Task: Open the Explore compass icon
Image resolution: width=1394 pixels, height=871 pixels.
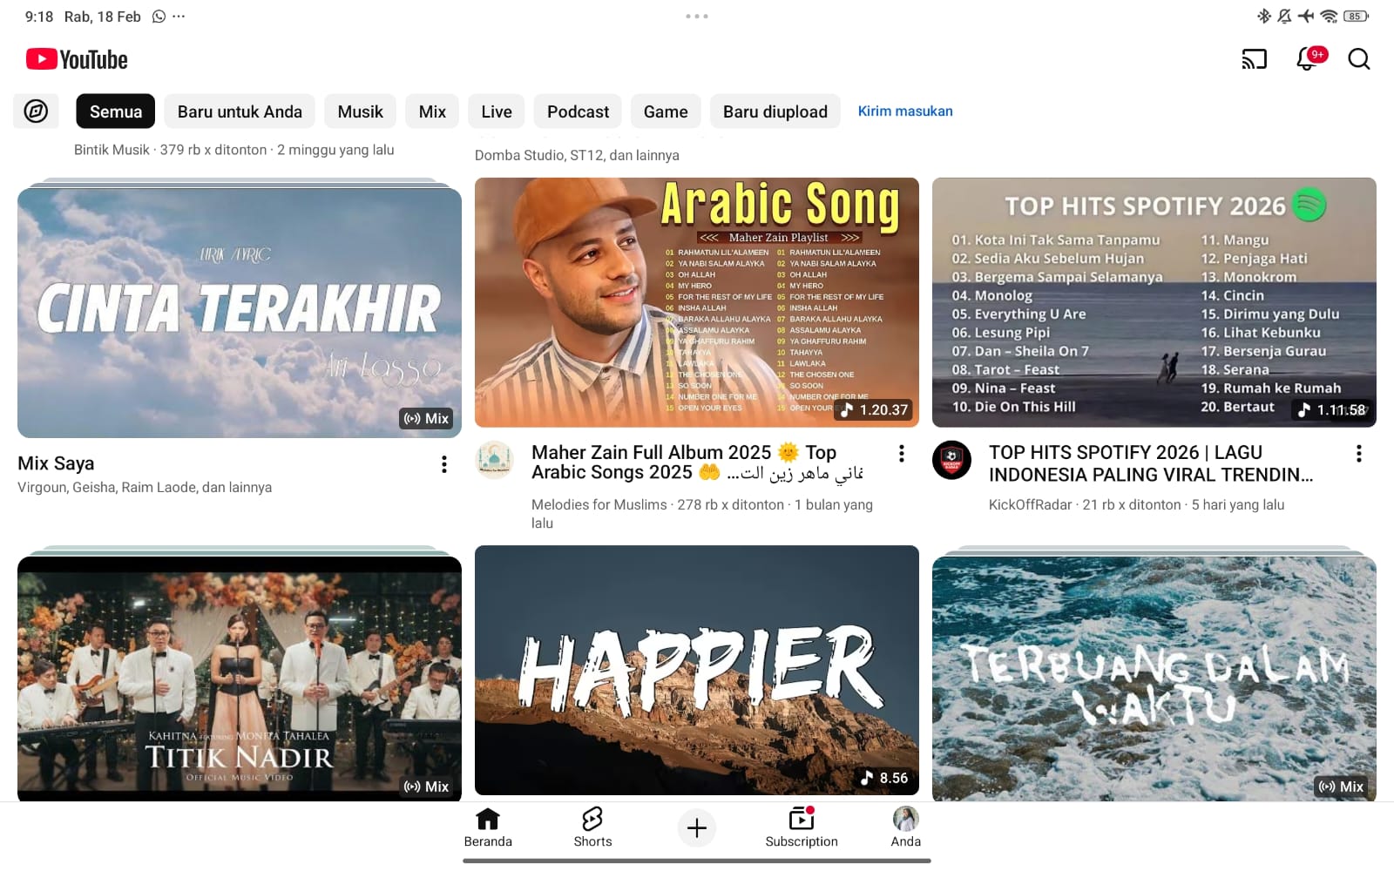Action: pos(36,111)
